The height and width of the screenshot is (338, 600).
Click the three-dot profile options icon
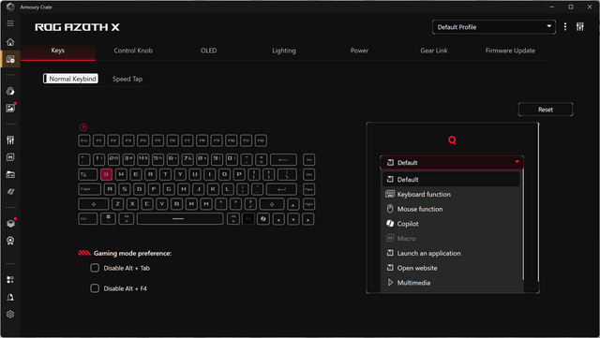point(565,27)
